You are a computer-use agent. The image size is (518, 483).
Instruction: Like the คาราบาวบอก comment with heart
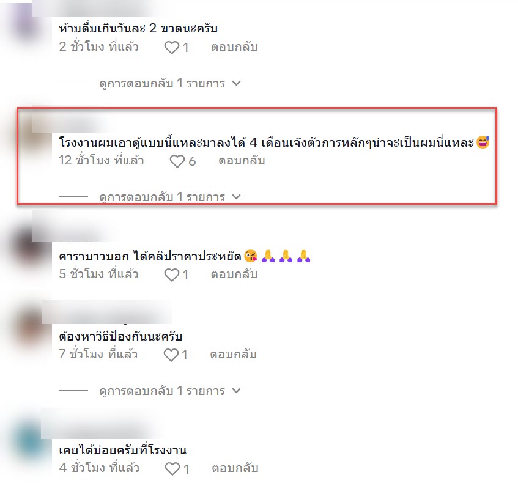[172, 275]
